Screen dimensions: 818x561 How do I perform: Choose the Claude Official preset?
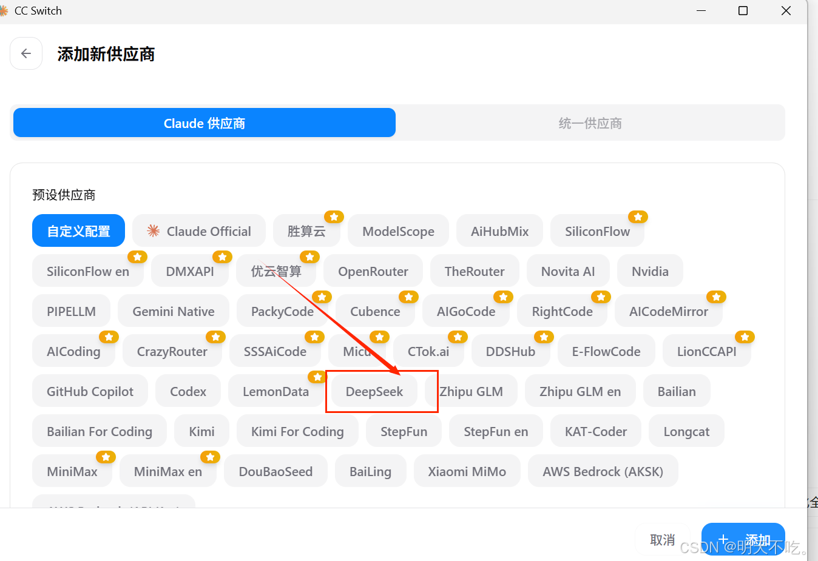199,231
